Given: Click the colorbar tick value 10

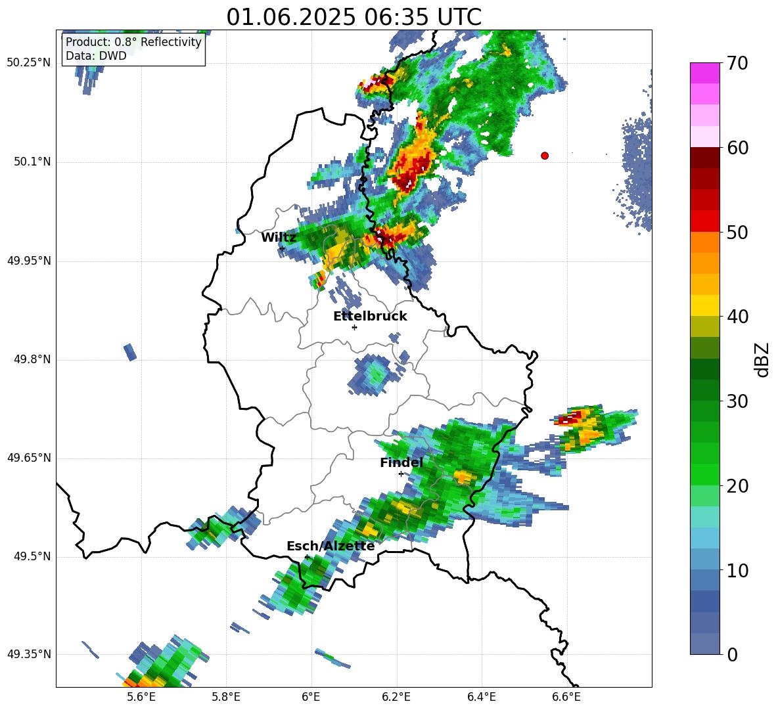Looking at the screenshot, I should (737, 570).
